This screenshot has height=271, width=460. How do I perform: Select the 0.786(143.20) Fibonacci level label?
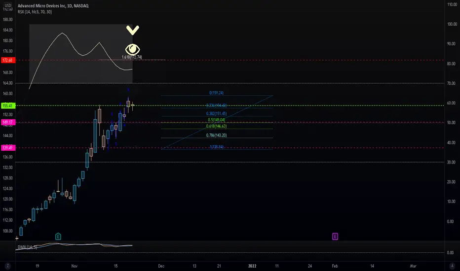217,135
